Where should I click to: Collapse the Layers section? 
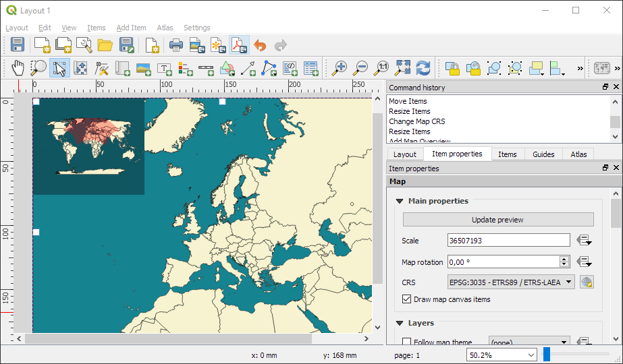400,324
